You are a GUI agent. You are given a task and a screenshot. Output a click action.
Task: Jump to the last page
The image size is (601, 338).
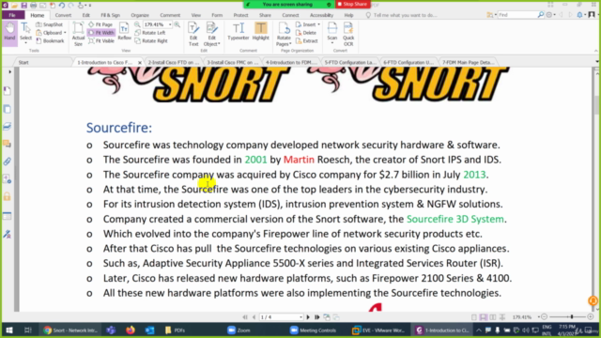point(317,317)
